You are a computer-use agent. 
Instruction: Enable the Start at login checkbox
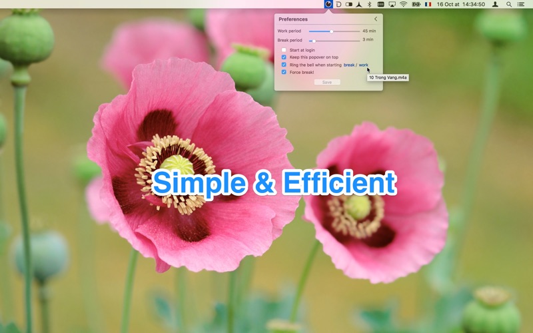pyautogui.click(x=284, y=50)
